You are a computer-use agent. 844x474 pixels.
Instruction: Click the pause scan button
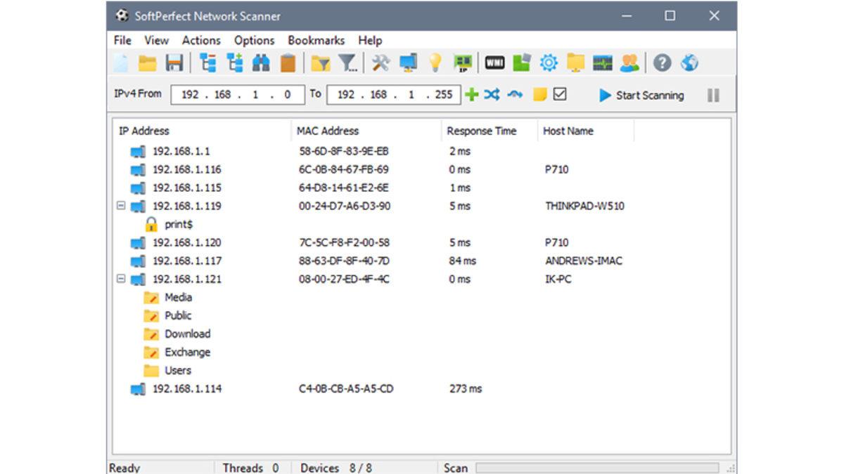713,96
